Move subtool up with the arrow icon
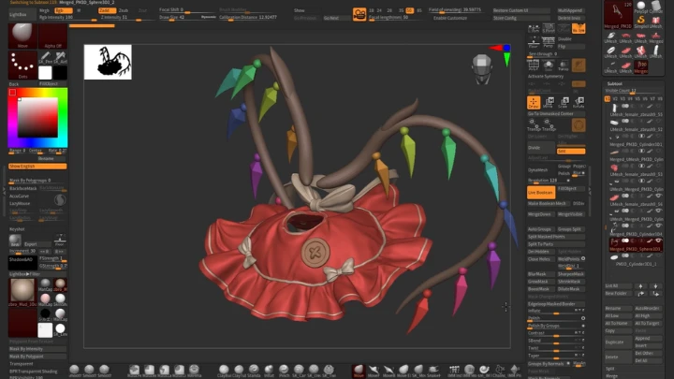The image size is (674, 379). (x=640, y=285)
